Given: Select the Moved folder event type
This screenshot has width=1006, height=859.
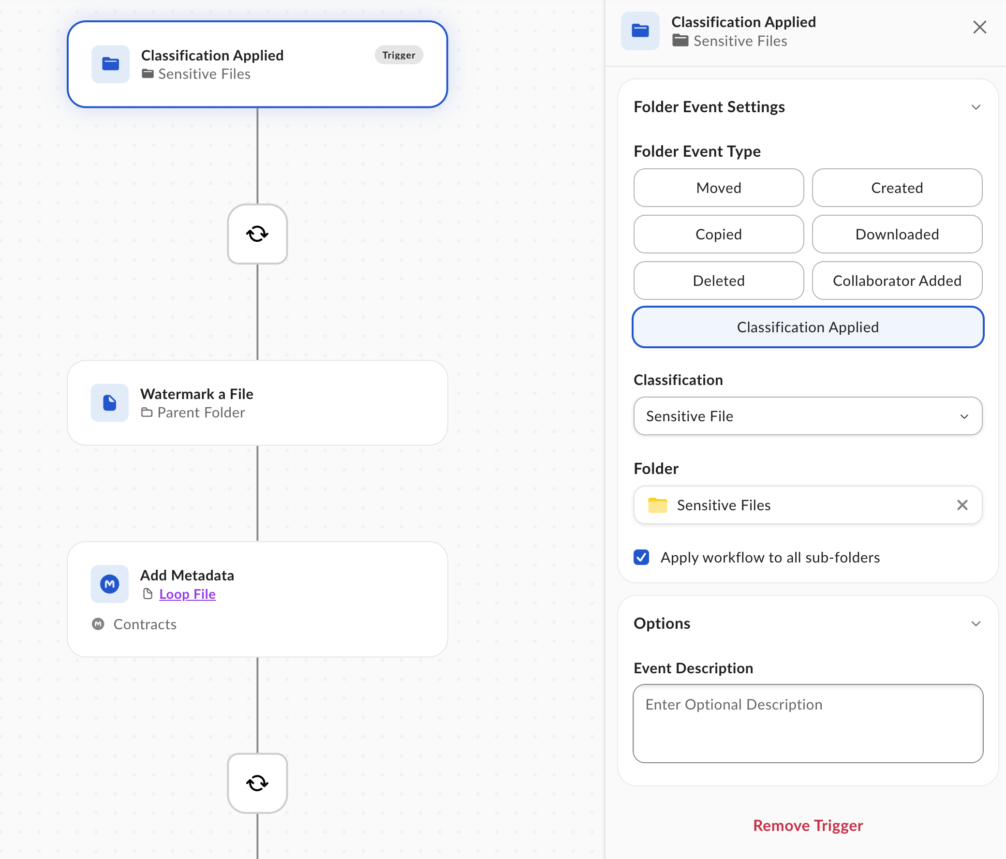Looking at the screenshot, I should pyautogui.click(x=719, y=188).
